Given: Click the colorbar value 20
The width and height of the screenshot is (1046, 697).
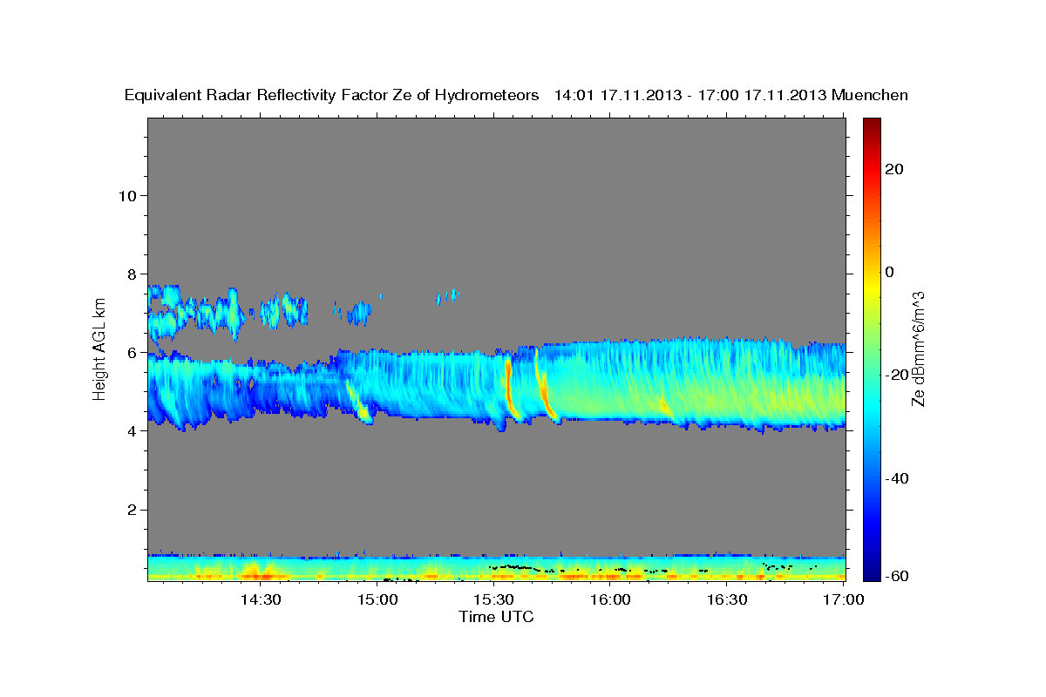Looking at the screenshot, I should pyautogui.click(x=894, y=169).
